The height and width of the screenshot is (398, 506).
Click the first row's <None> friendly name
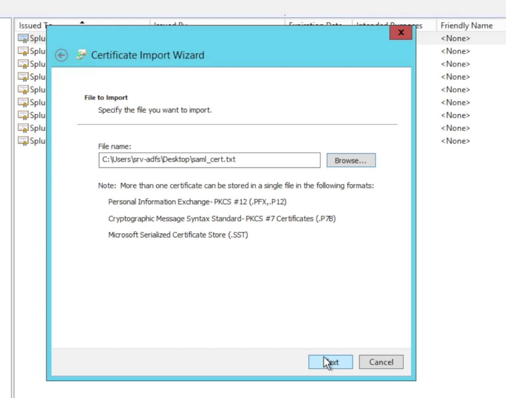coord(455,38)
